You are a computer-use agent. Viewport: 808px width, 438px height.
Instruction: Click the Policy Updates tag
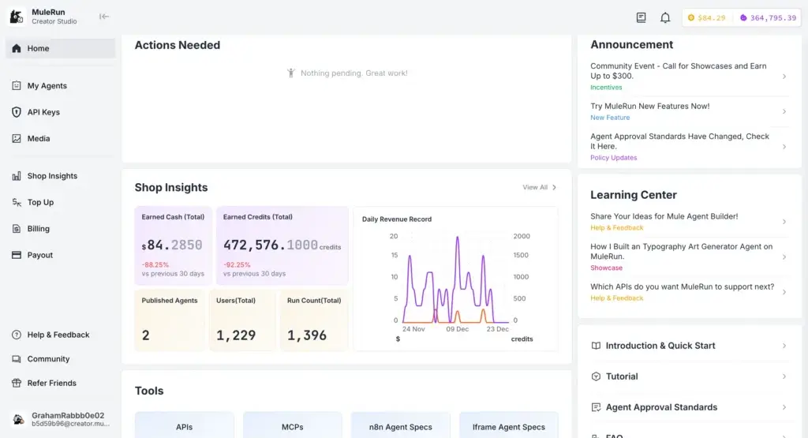(x=614, y=158)
